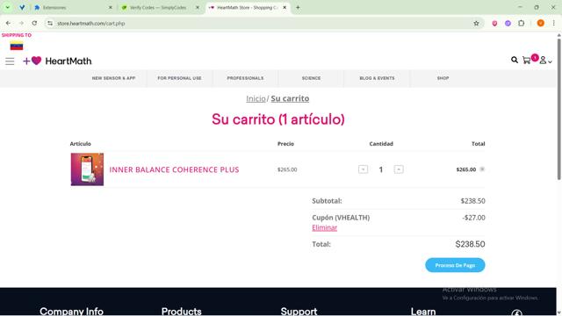
Task: Click the red shield extension icon
Action: pyautogui.click(x=494, y=24)
